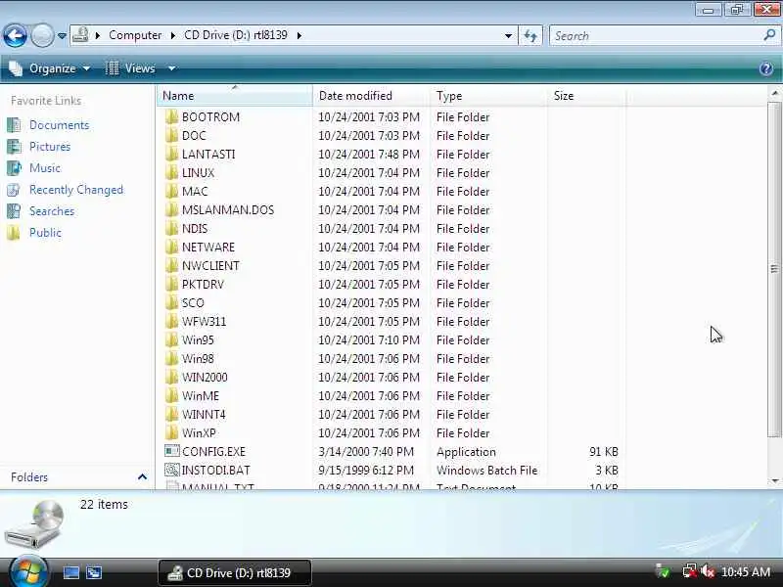This screenshot has width=783, height=587.
Task: Select the MAC folder icon
Action: [171, 191]
